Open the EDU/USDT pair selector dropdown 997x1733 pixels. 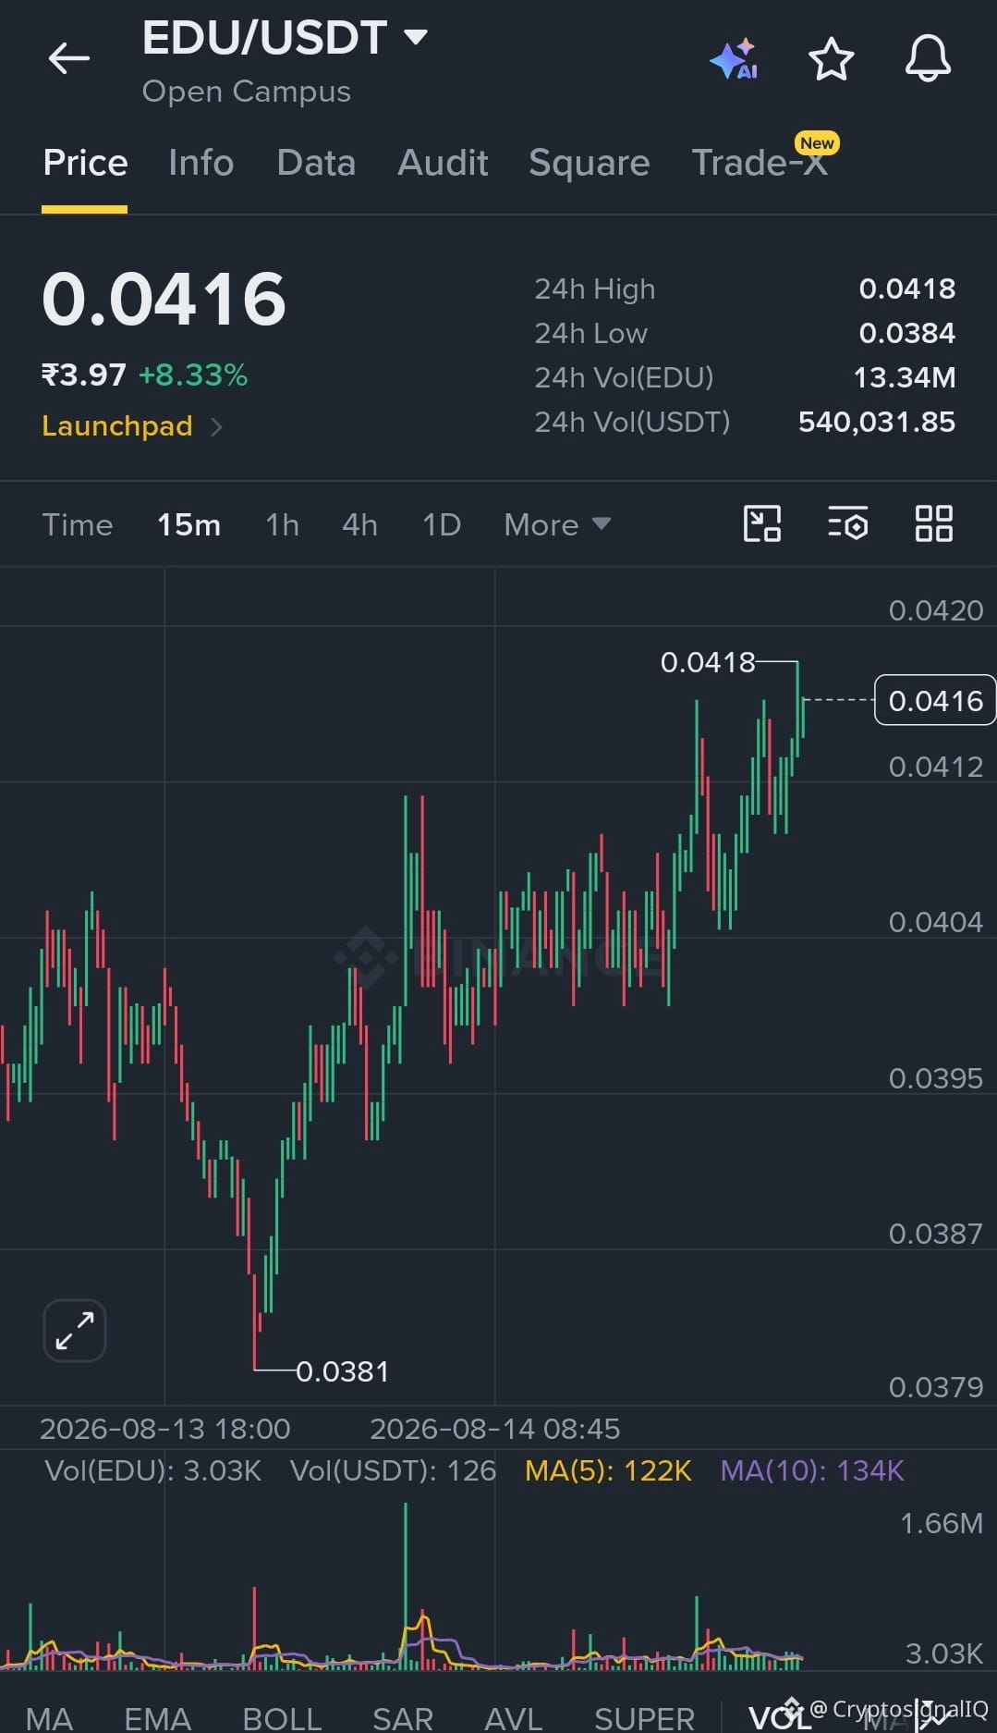pyautogui.click(x=285, y=38)
